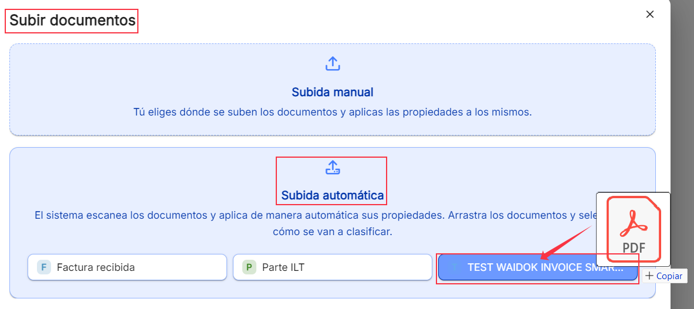Click 'cómo se van a clasificar' text line
The width and height of the screenshot is (694, 309).
[x=333, y=232]
